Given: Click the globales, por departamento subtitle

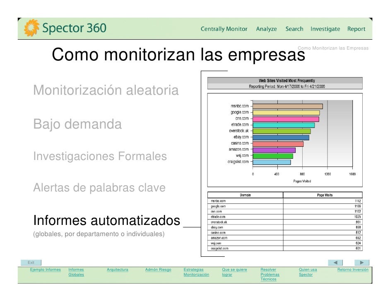Looking at the screenshot, I should tap(99, 234).
